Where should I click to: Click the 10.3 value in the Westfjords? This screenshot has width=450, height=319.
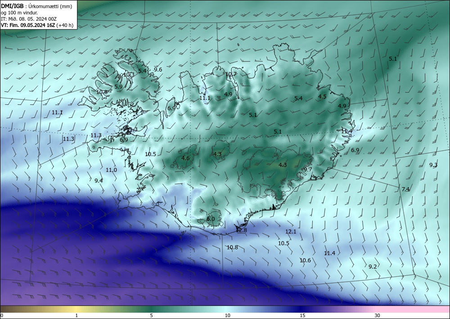coord(129,75)
